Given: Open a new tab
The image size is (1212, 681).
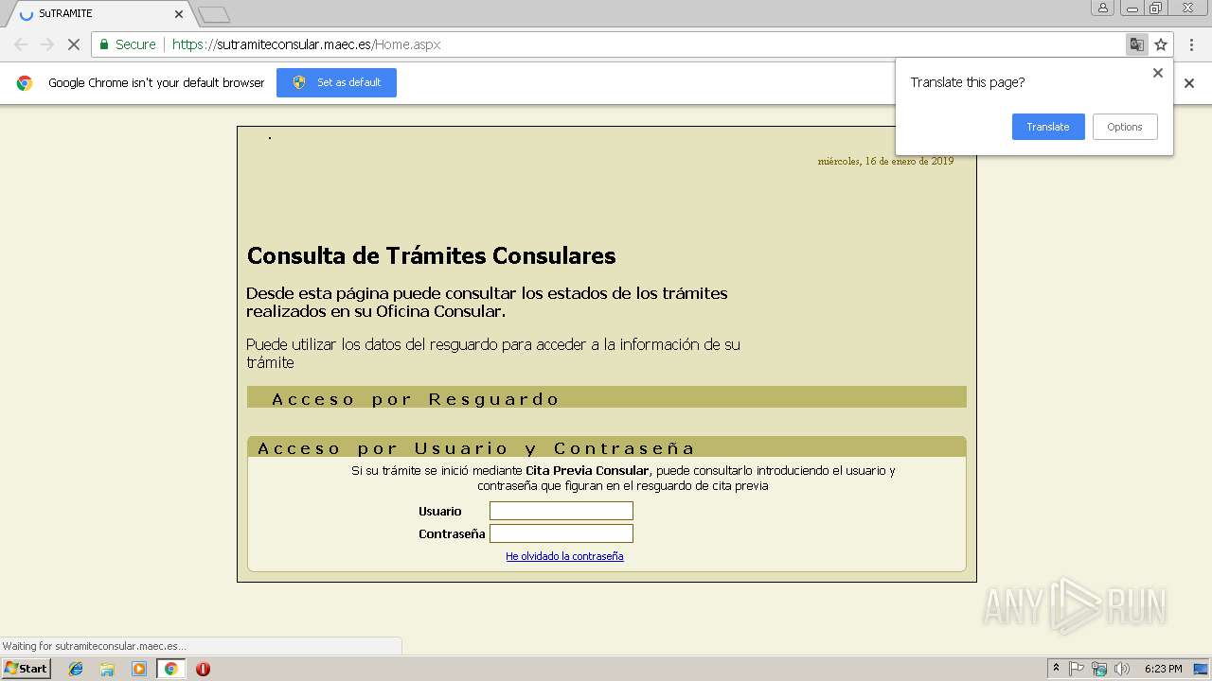Looking at the screenshot, I should pos(214,14).
